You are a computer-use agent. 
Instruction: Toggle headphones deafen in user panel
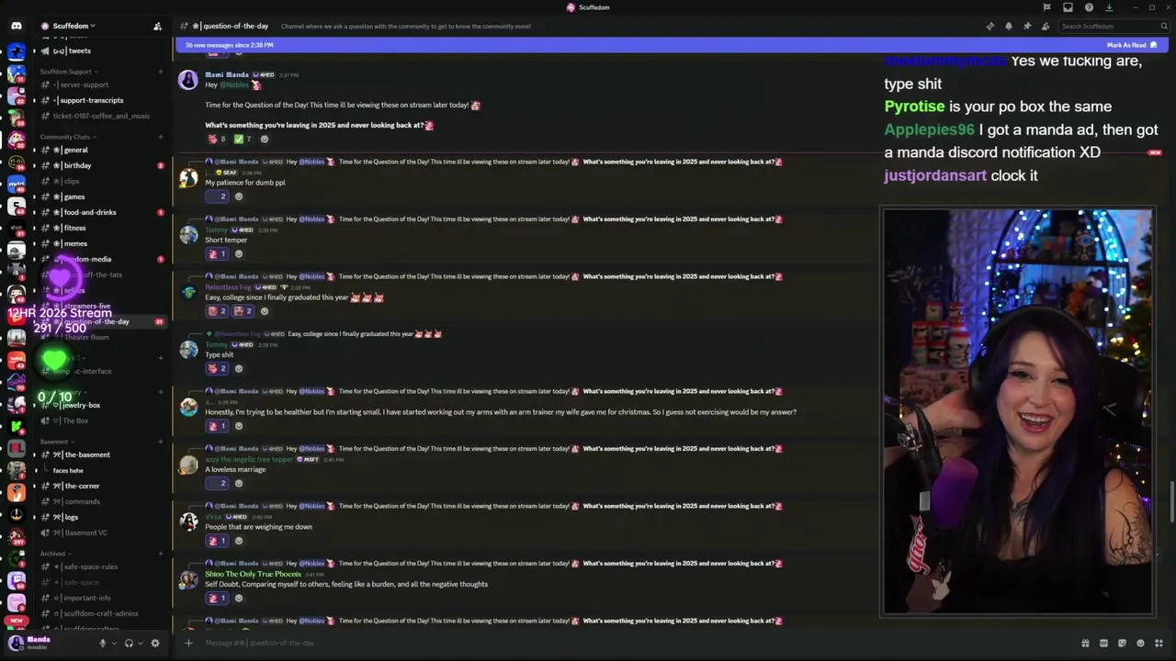coord(129,643)
